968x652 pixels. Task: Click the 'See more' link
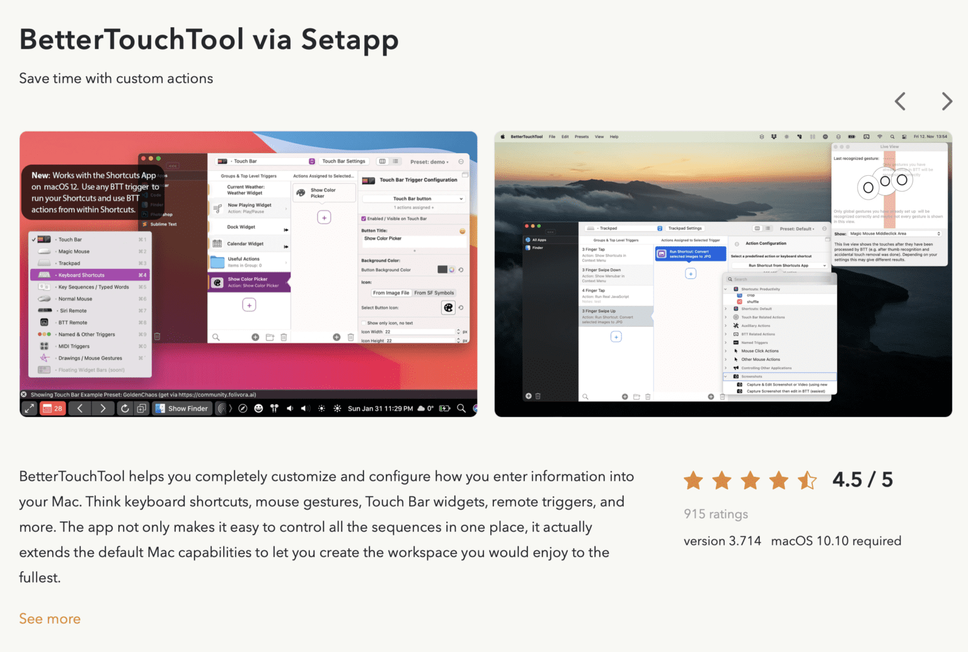click(49, 619)
